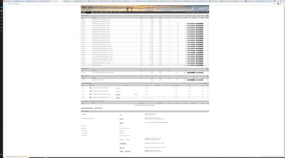Reload the page with browser reload button

point(9,4)
